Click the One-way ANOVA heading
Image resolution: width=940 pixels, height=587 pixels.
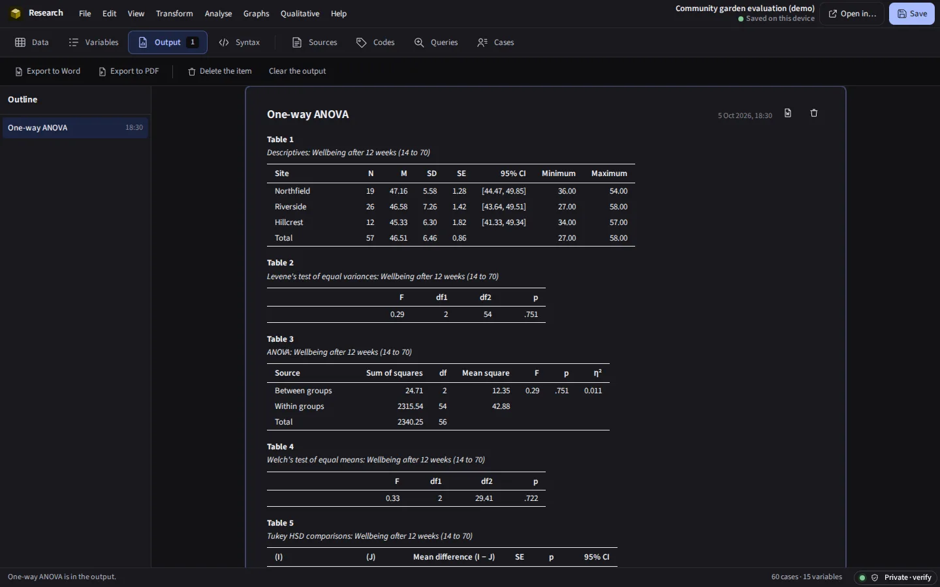point(307,115)
